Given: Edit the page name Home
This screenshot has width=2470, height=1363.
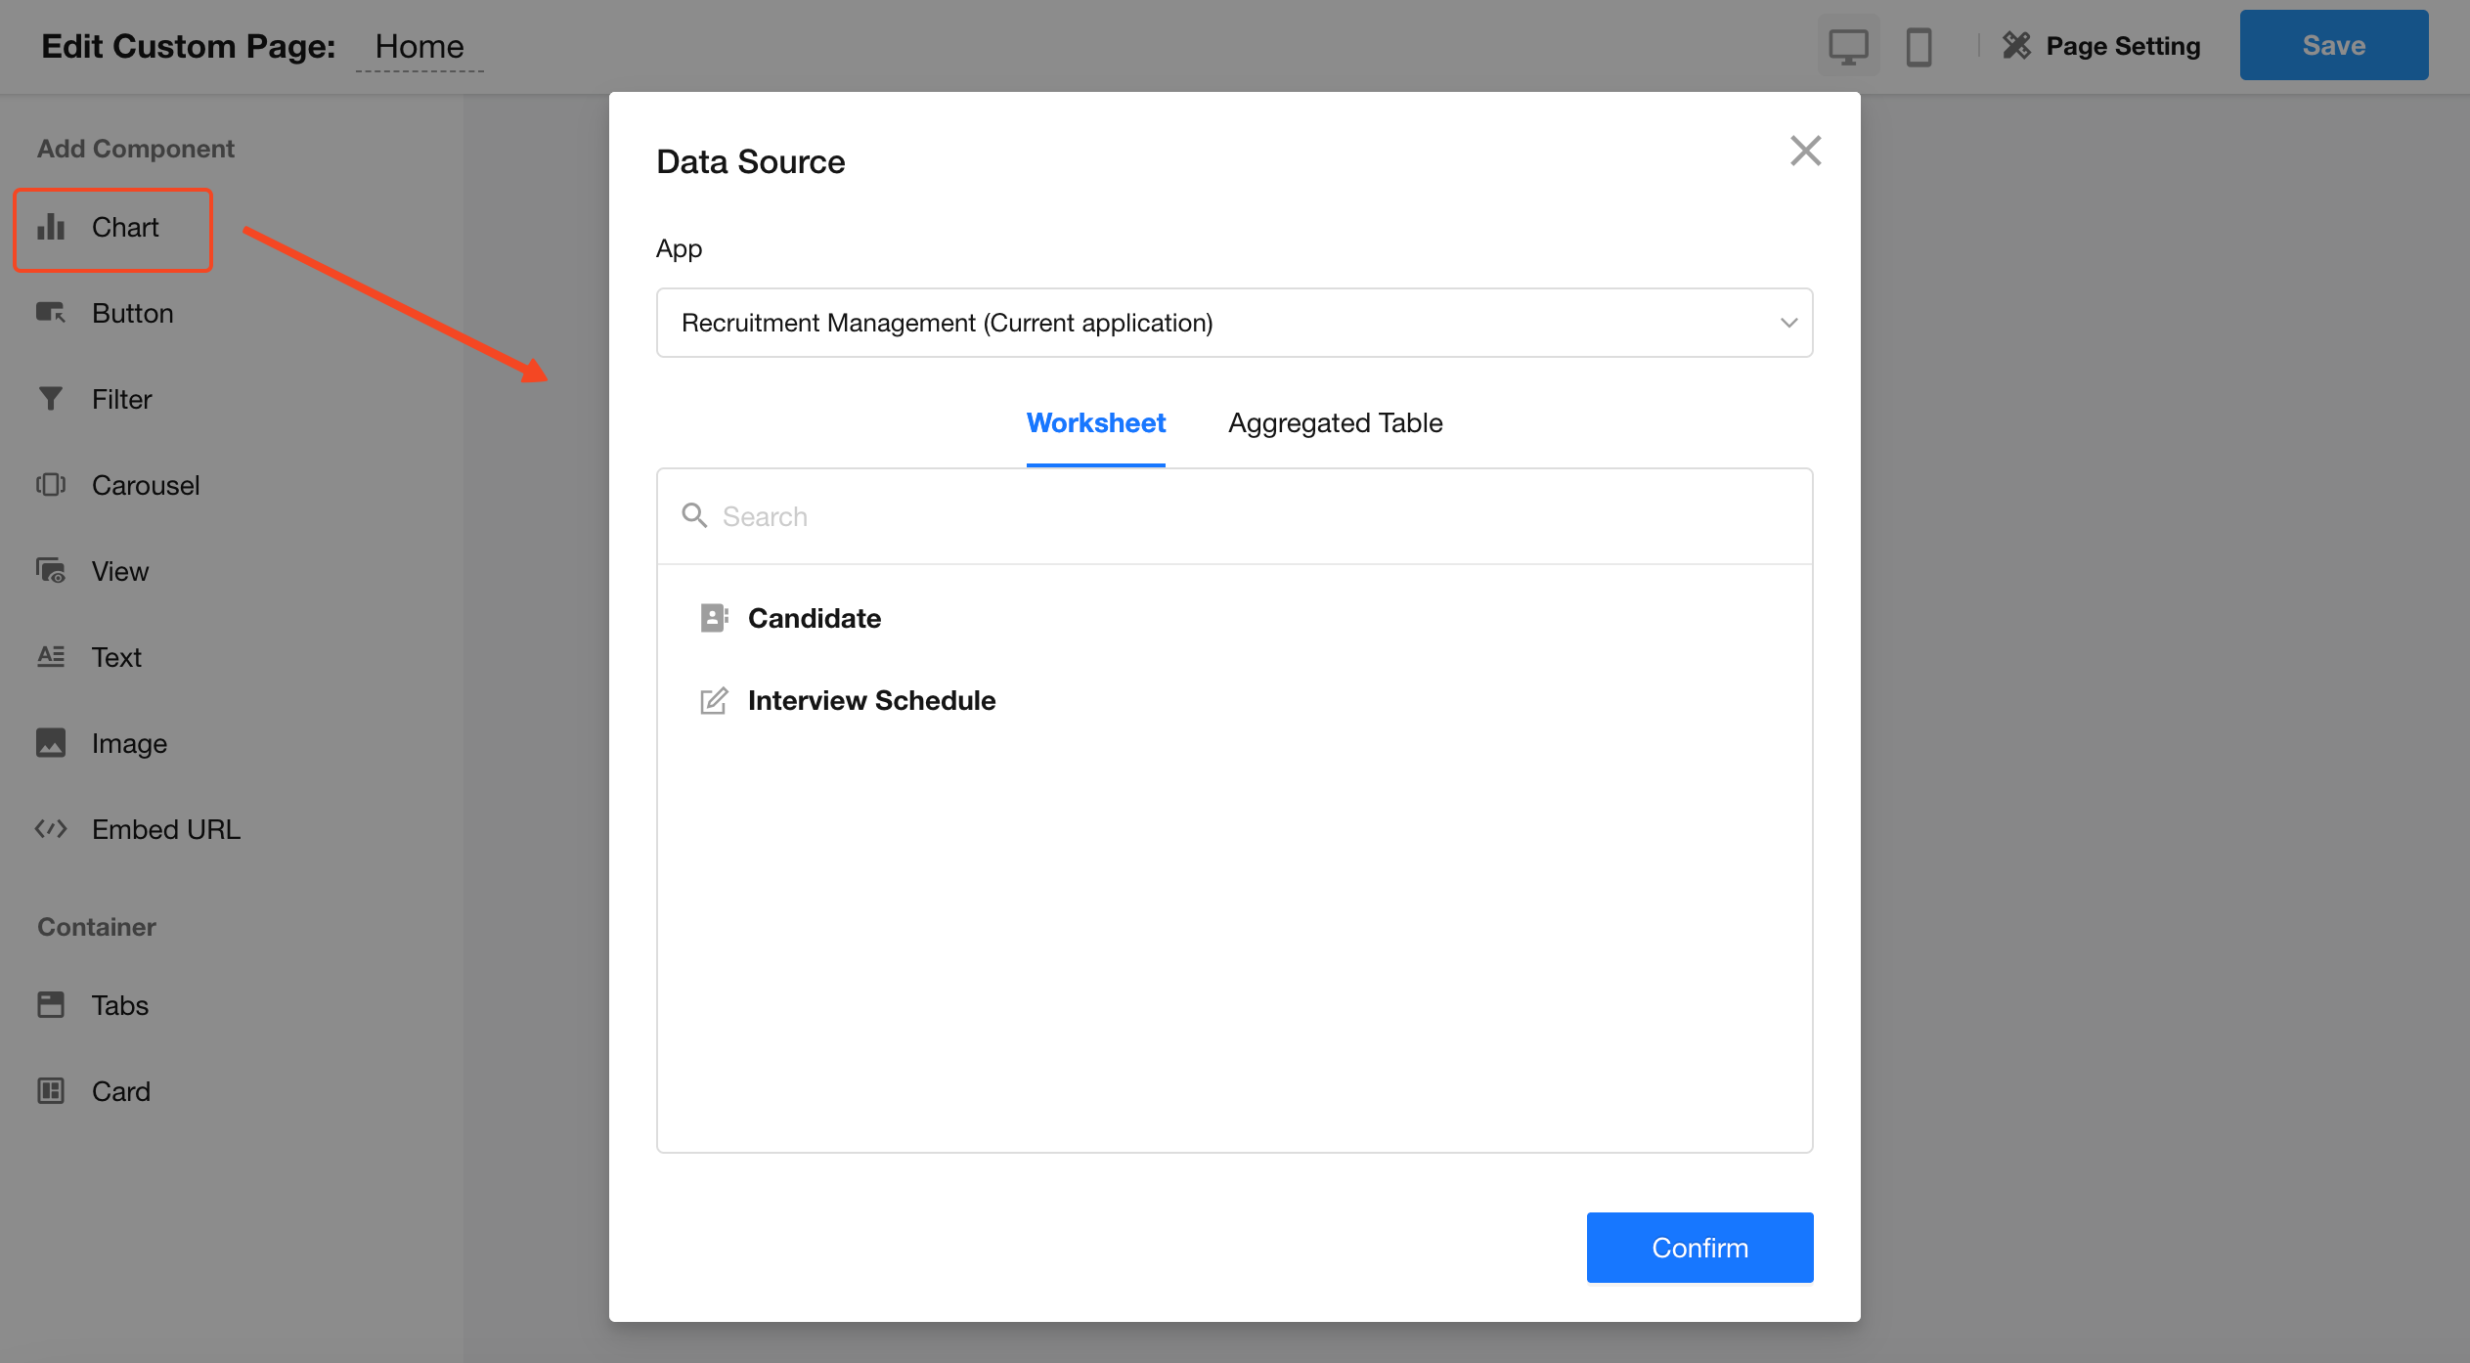Looking at the screenshot, I should pos(419,46).
